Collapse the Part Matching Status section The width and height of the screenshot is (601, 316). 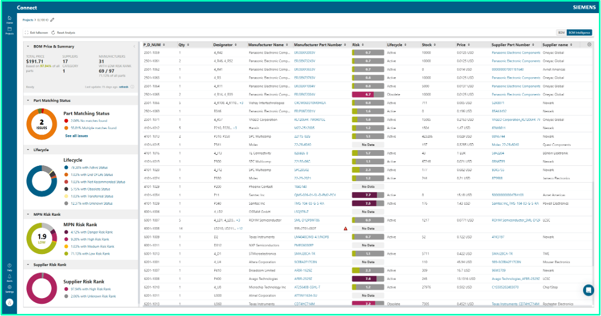(27, 100)
